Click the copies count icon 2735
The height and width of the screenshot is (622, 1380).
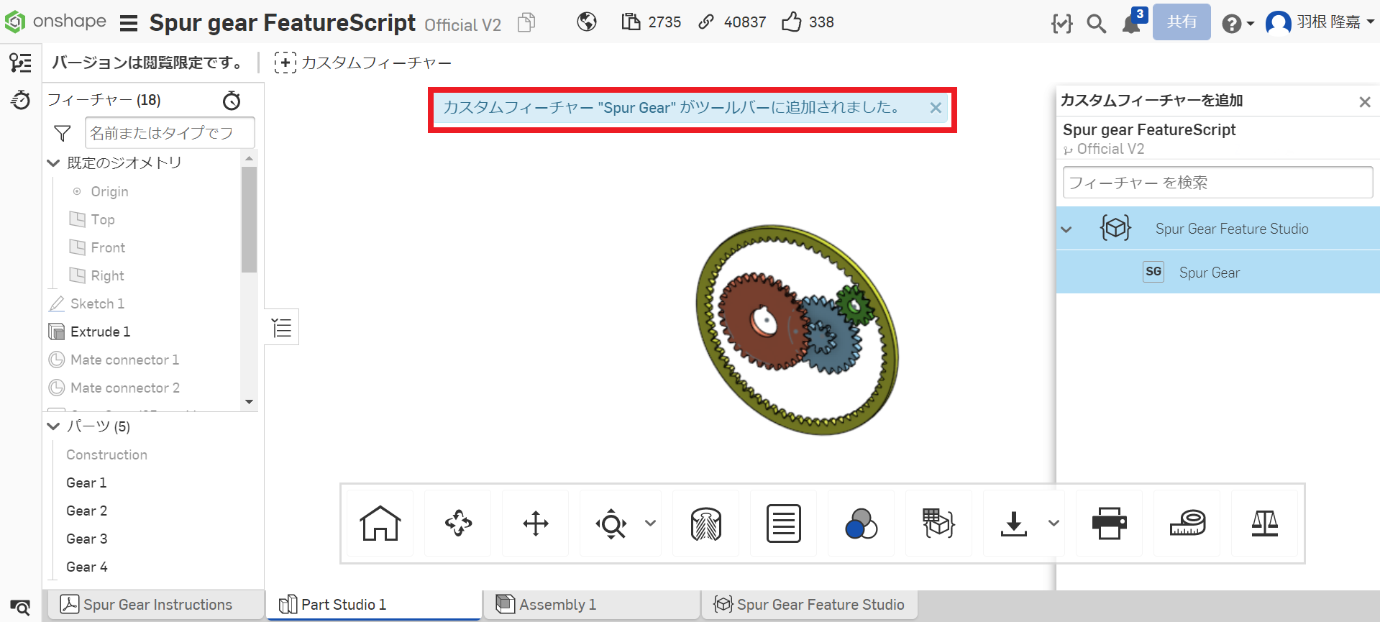[631, 22]
